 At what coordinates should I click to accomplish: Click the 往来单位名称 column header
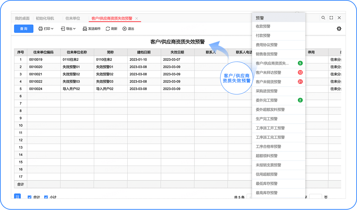(77, 52)
